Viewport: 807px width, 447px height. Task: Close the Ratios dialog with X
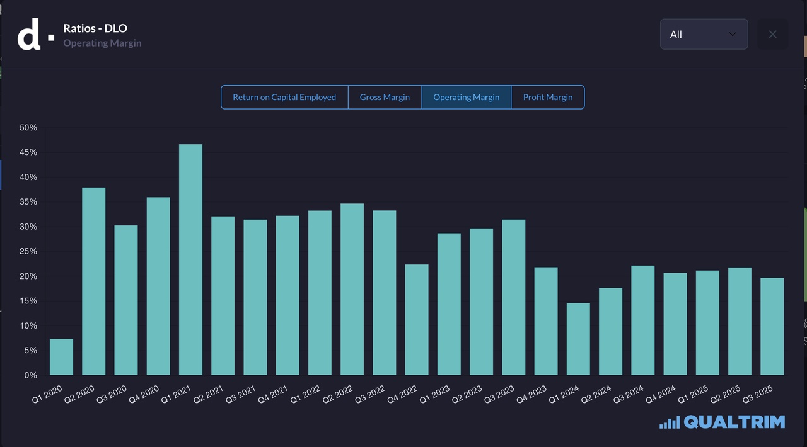click(x=772, y=34)
